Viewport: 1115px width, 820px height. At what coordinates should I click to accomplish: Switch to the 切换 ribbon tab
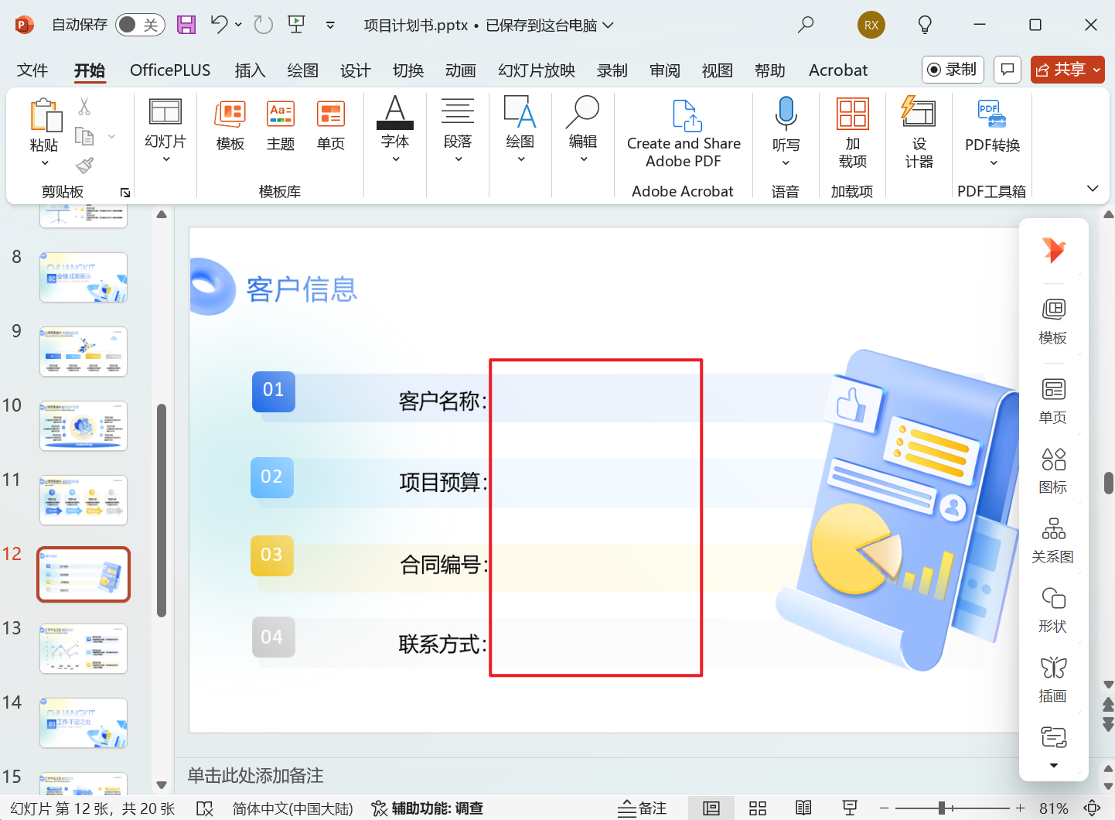[x=407, y=70]
